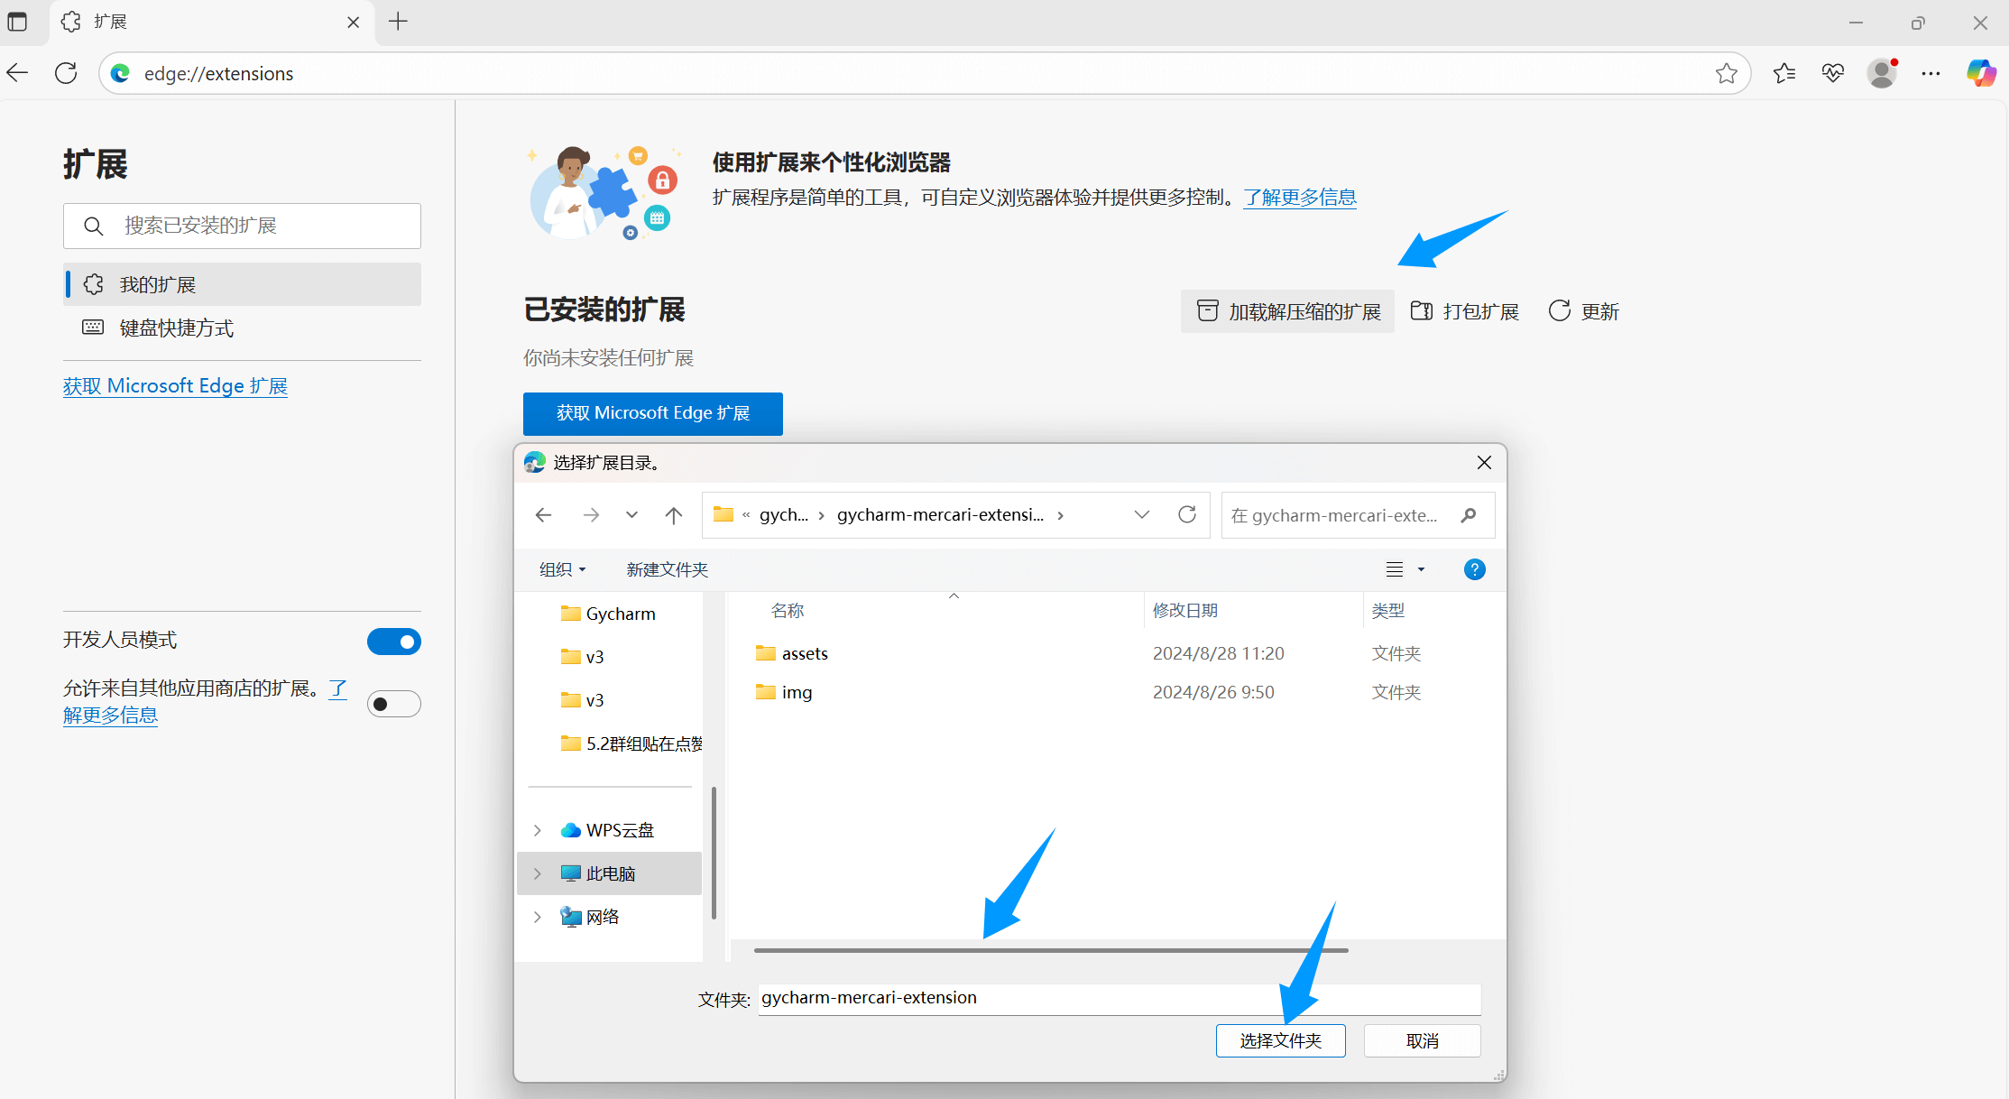The width and height of the screenshot is (2009, 1099).
Task: Open the profile avatar menu
Action: click(1882, 73)
